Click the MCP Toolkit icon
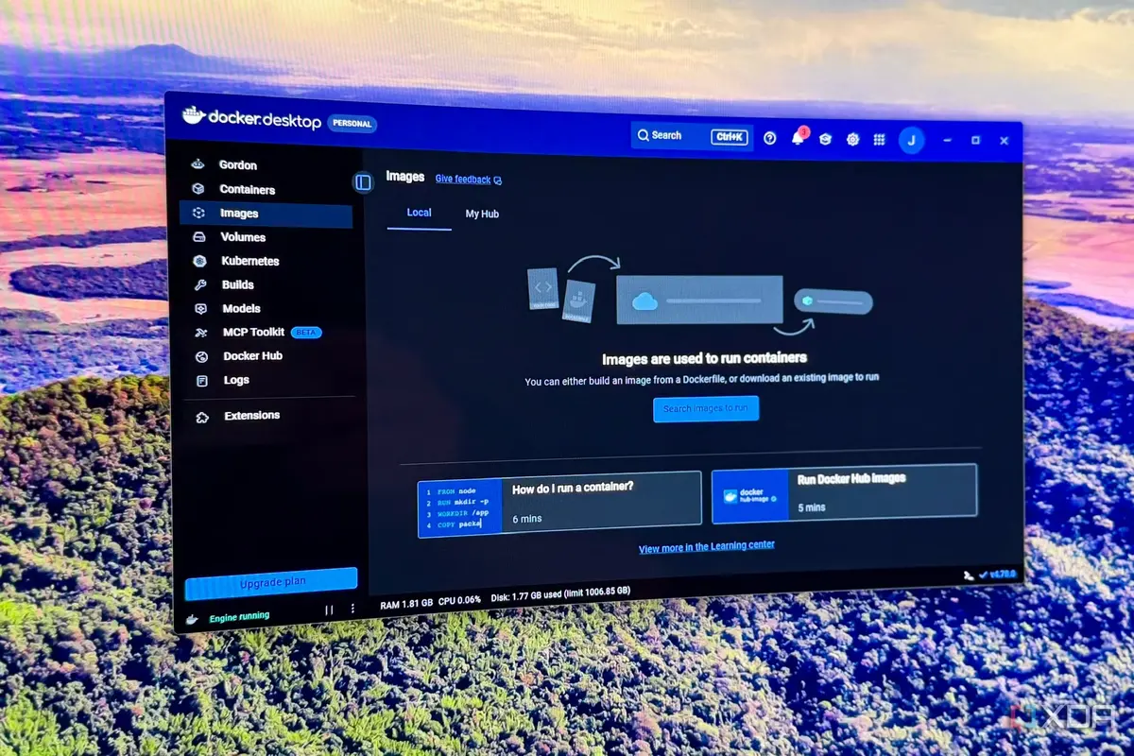1134x756 pixels. [201, 333]
